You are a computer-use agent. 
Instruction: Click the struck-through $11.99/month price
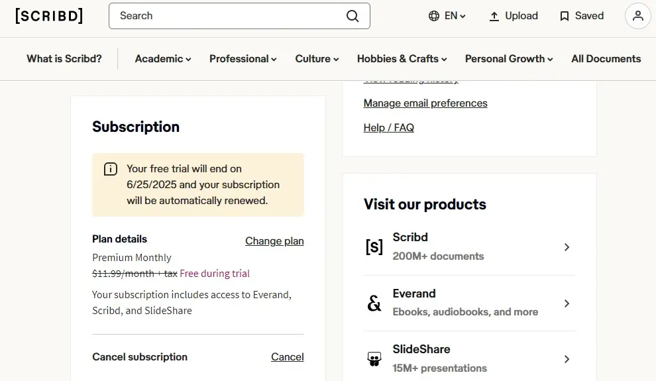(135, 274)
